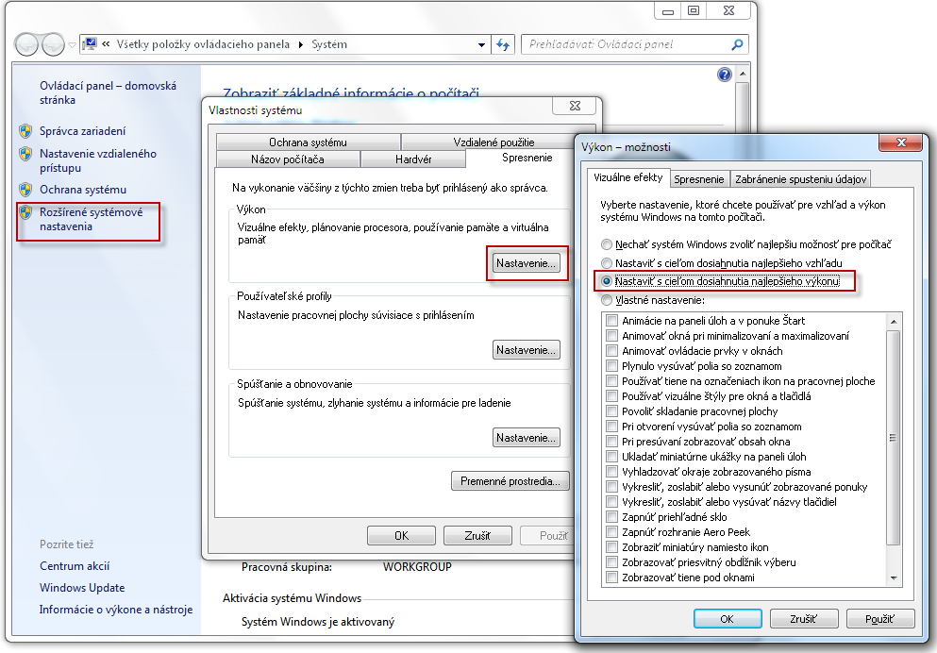Cancel the Výkon – možnosti dialog with Zrušiť
Screen dimensions: 937x653
pyautogui.click(x=804, y=619)
